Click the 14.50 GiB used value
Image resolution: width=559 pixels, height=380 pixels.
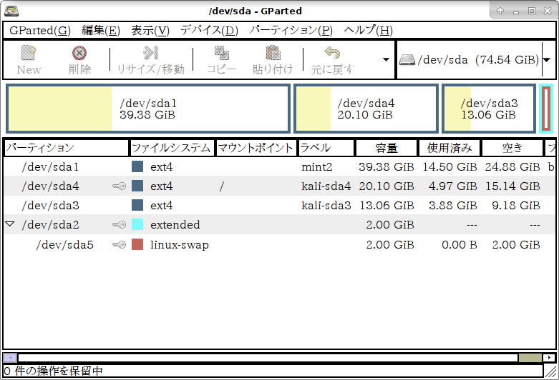point(449,167)
